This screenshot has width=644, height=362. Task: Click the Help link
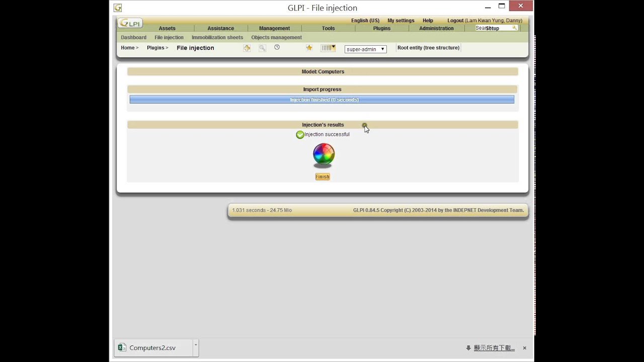(x=428, y=21)
